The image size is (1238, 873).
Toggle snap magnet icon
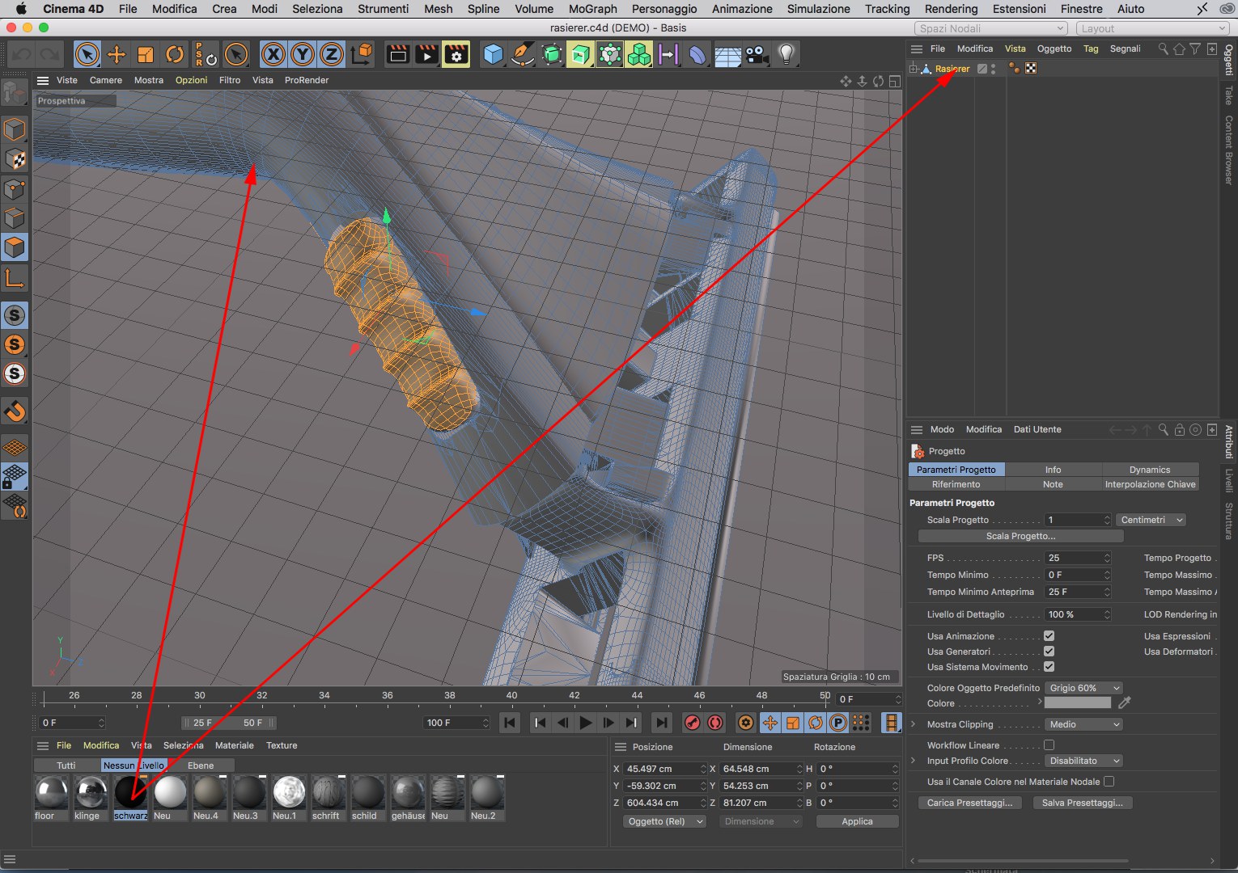point(15,411)
